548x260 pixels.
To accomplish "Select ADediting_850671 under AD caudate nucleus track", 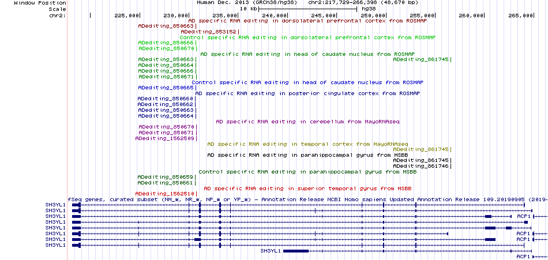I will click(x=166, y=77).
